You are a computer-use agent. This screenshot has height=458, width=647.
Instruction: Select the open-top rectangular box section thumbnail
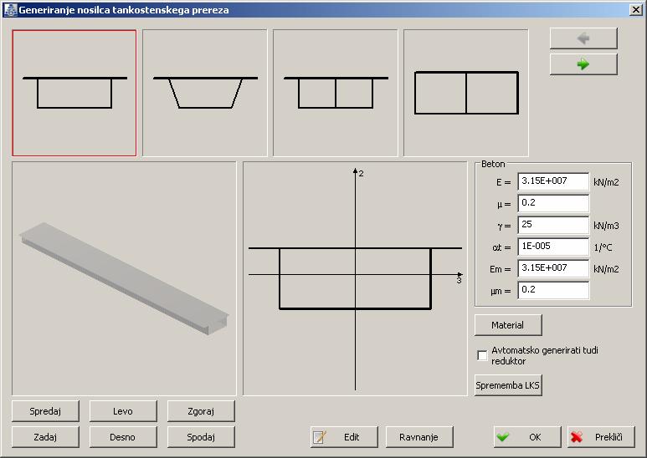pyautogui.click(x=74, y=93)
